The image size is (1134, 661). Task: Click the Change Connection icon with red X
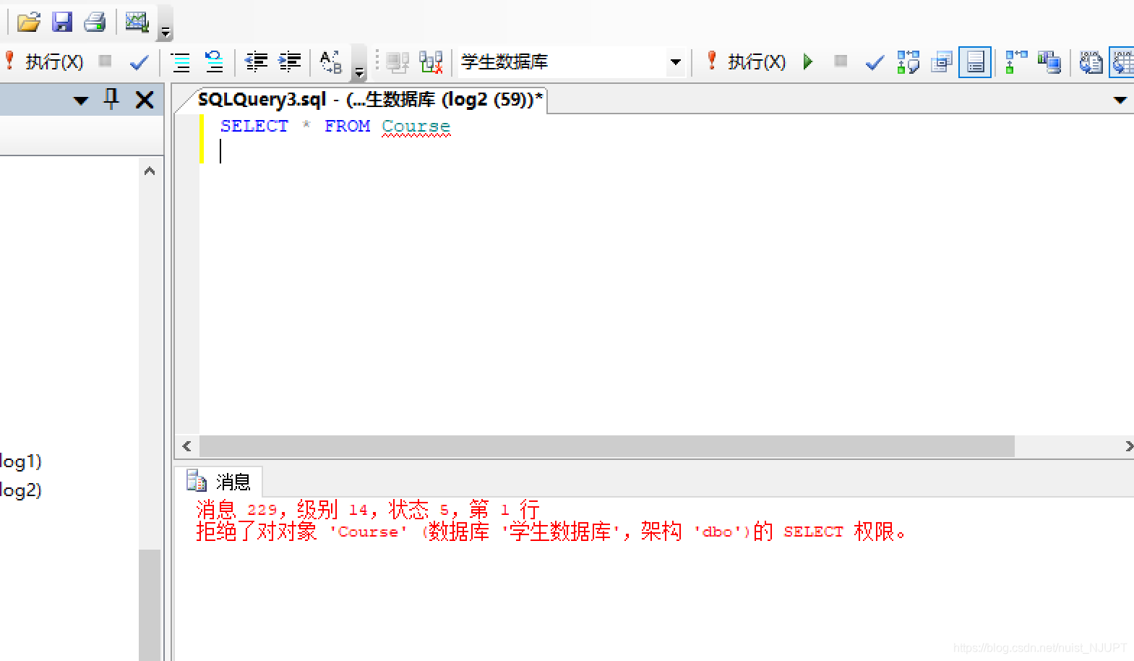(431, 62)
